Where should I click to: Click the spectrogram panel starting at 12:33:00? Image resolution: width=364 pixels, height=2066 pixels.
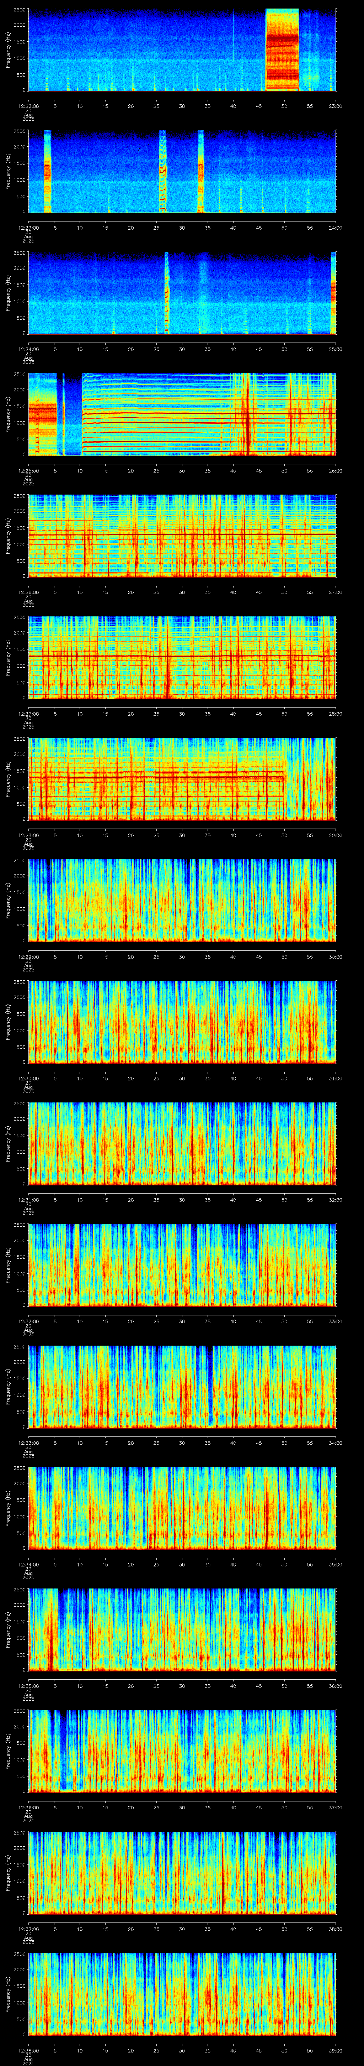click(x=182, y=1386)
